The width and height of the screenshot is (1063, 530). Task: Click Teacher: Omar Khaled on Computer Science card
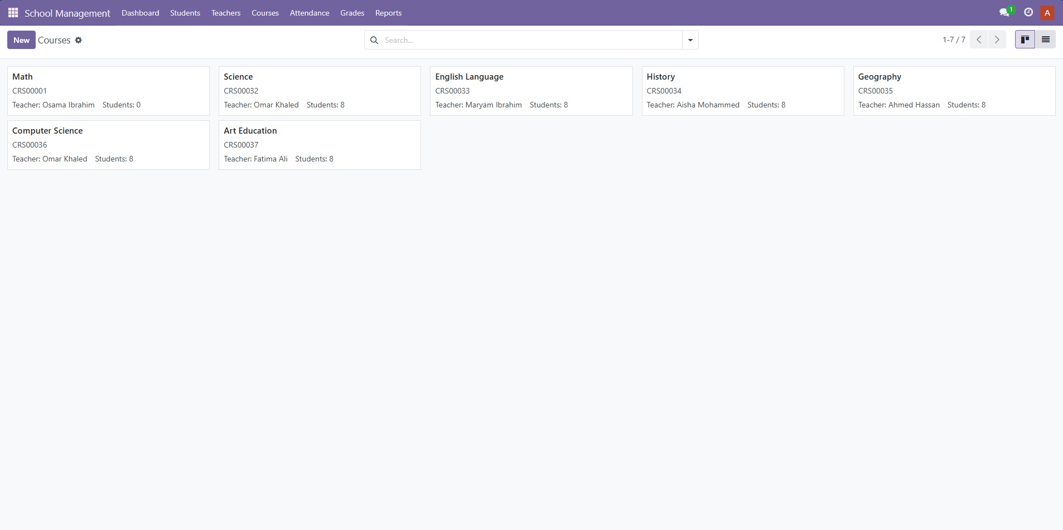click(x=50, y=159)
